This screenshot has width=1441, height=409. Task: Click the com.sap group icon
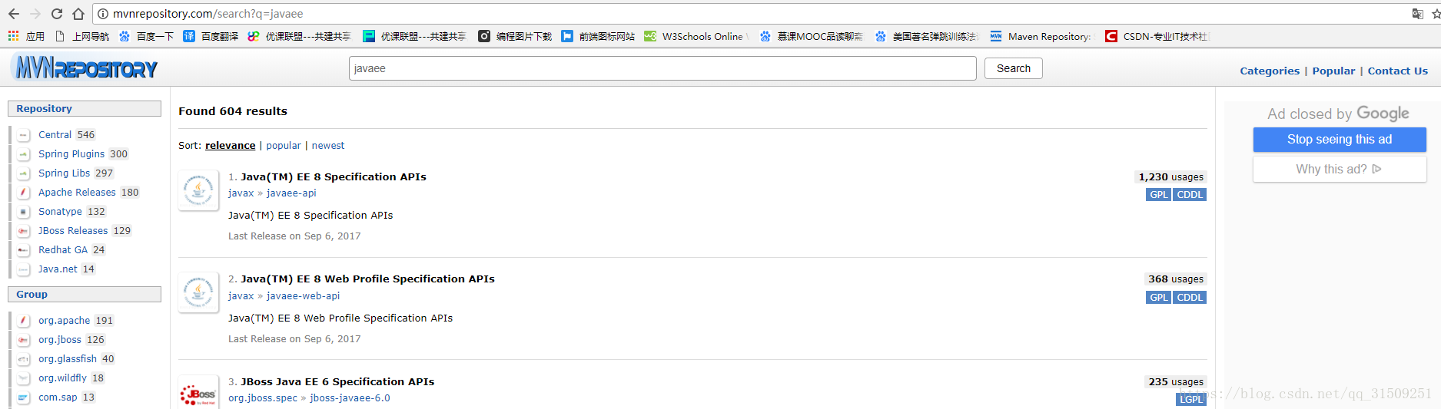(24, 397)
